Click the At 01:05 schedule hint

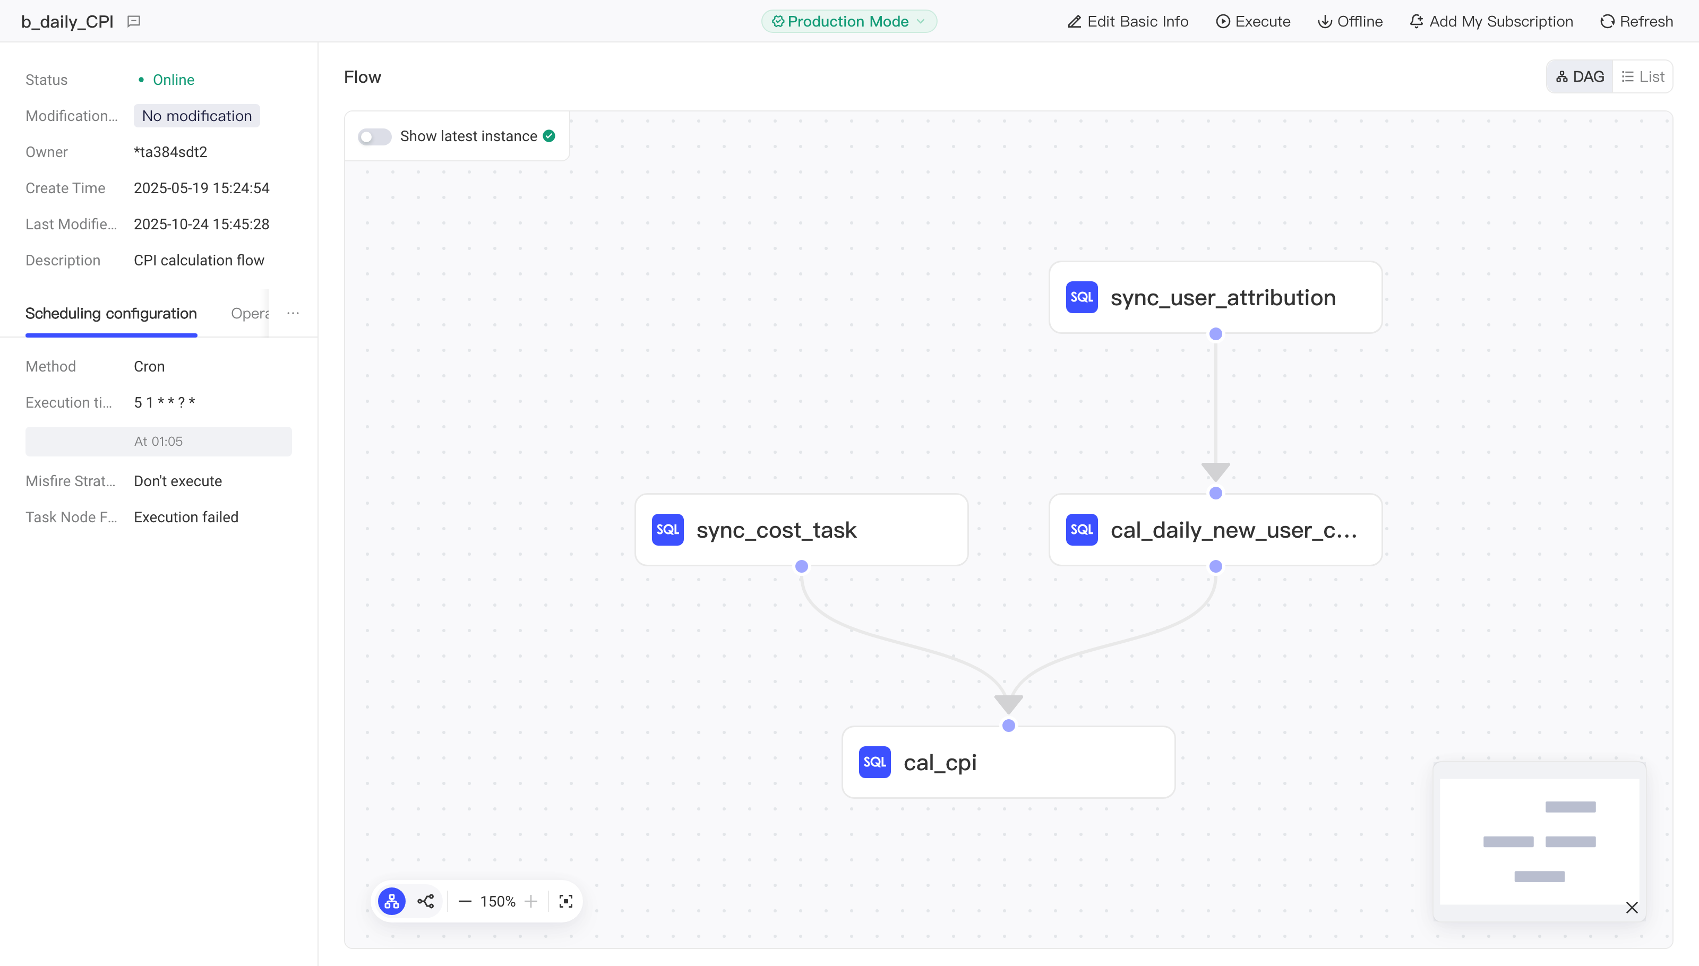point(159,441)
